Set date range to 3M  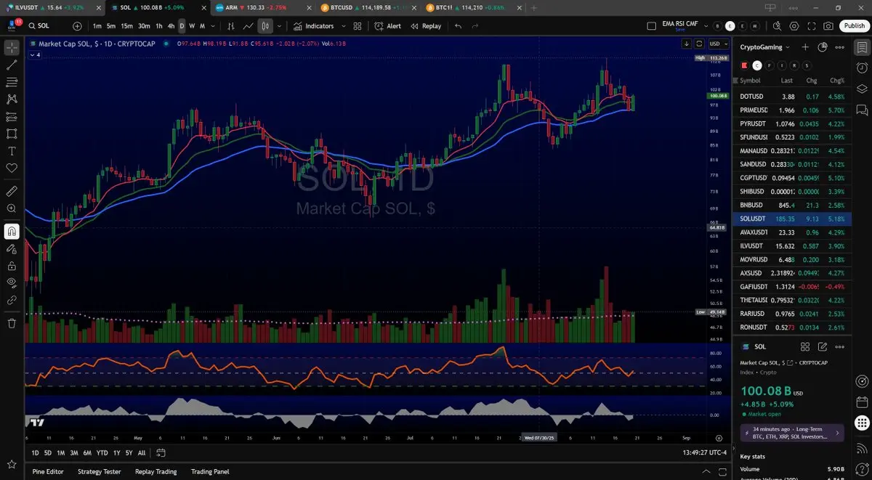click(x=74, y=453)
